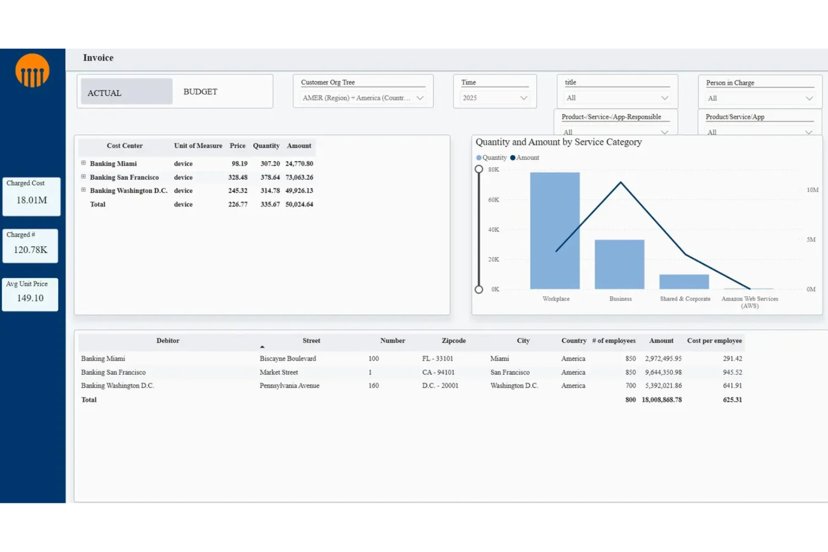The height and width of the screenshot is (552, 828).
Task: Open the title filter dropdown
Action: [x=617, y=98]
